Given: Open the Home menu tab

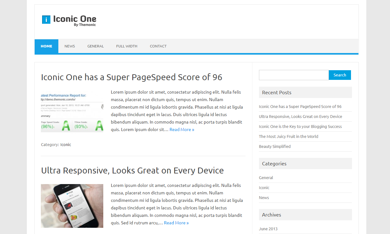Looking at the screenshot, I should 46,46.
